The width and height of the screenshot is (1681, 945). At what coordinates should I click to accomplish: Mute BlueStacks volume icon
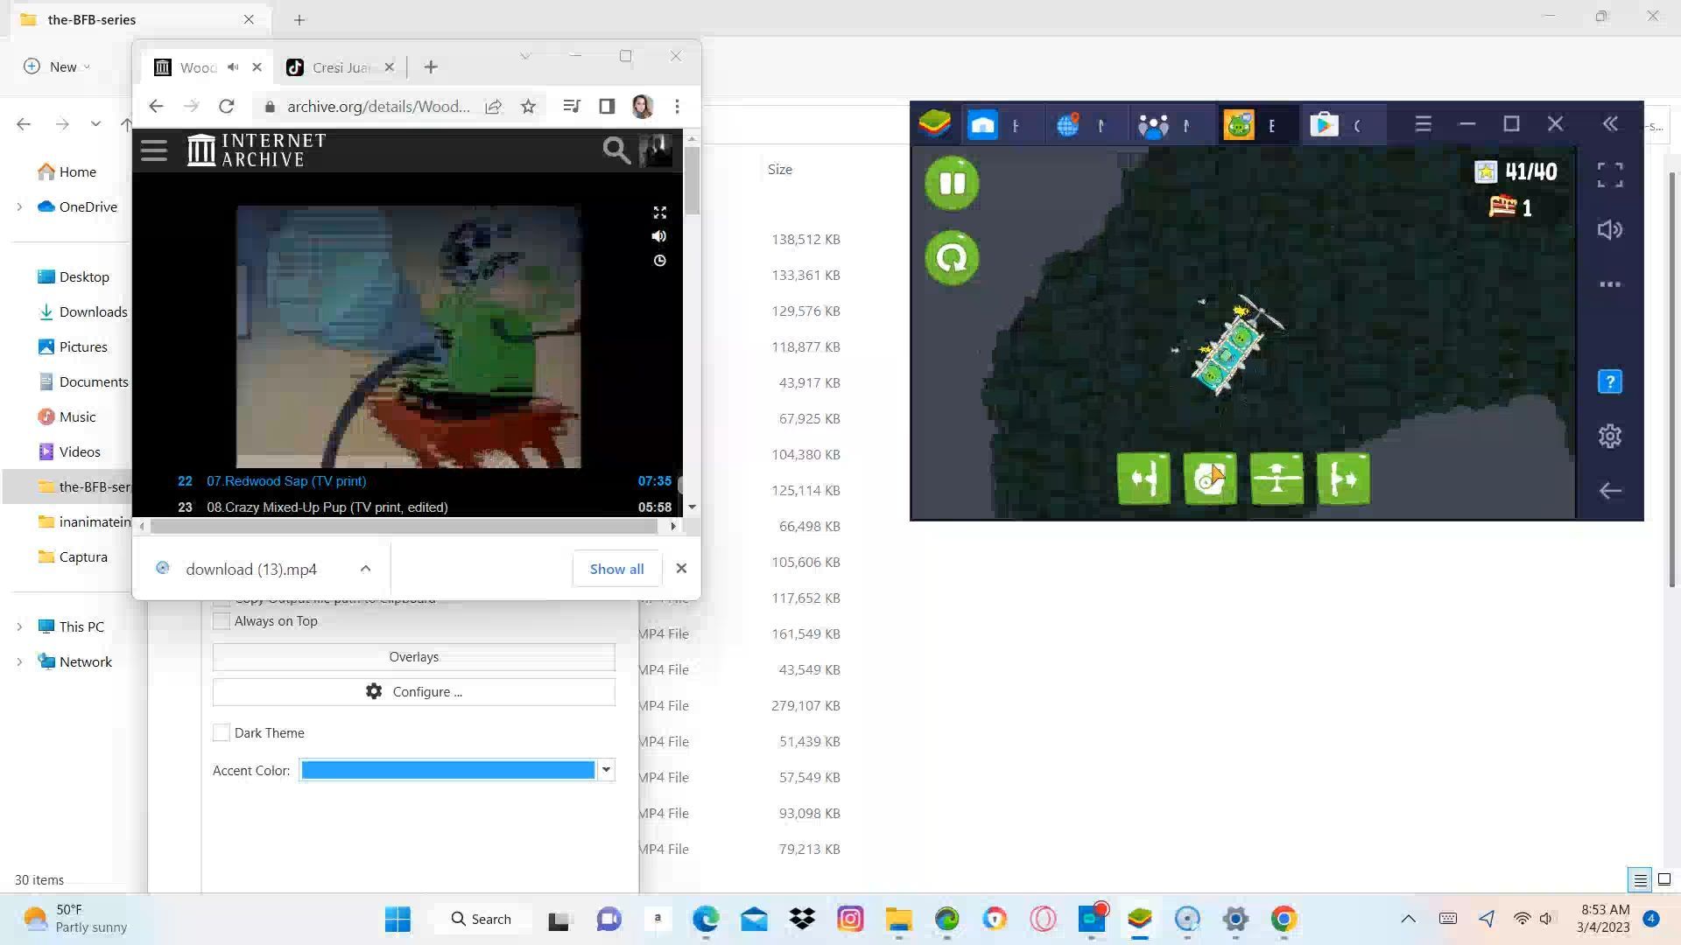1609,230
